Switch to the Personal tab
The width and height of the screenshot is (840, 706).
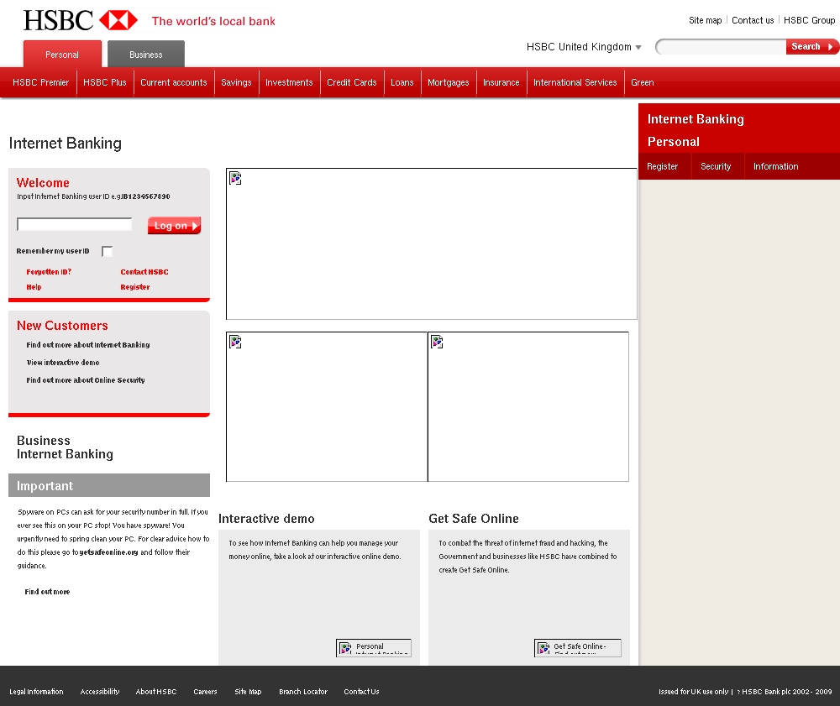coord(62,55)
